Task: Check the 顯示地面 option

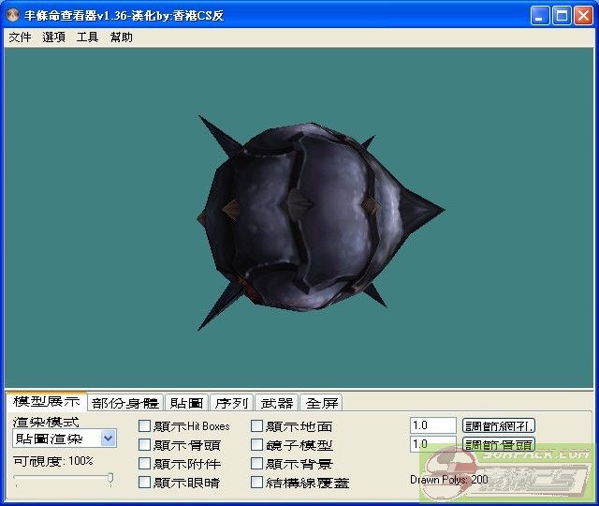Action: pyautogui.click(x=257, y=426)
